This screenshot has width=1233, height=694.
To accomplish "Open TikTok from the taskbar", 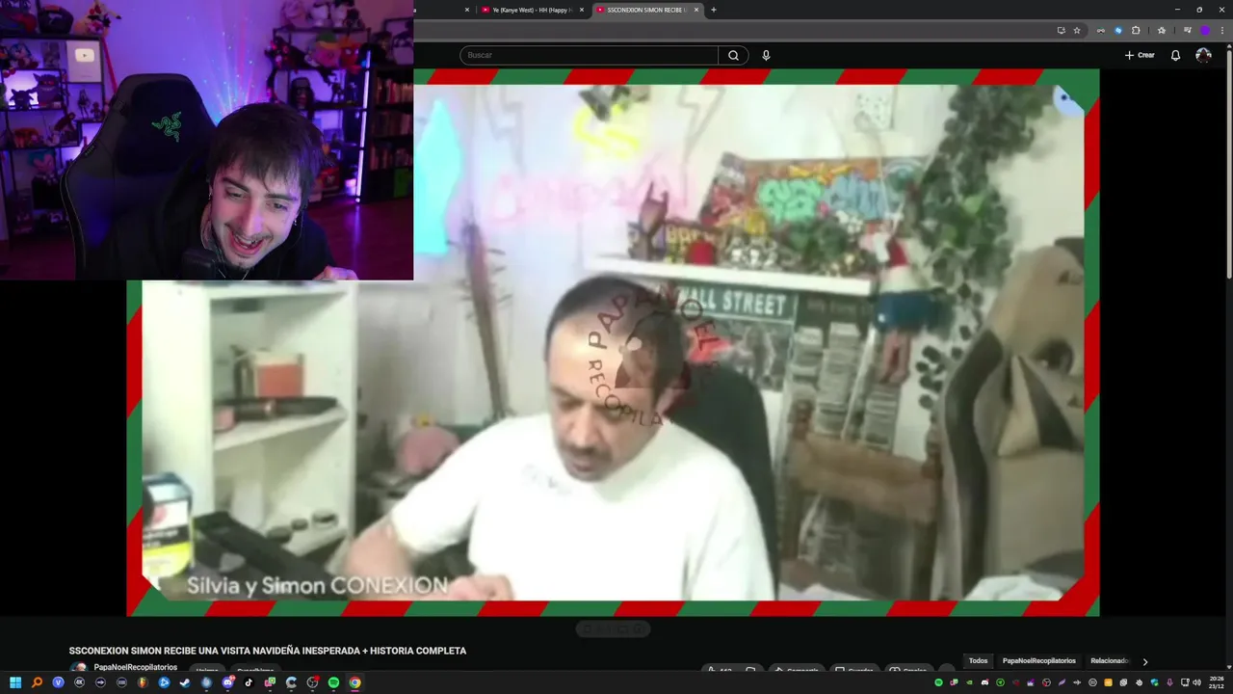I will pyautogui.click(x=249, y=682).
